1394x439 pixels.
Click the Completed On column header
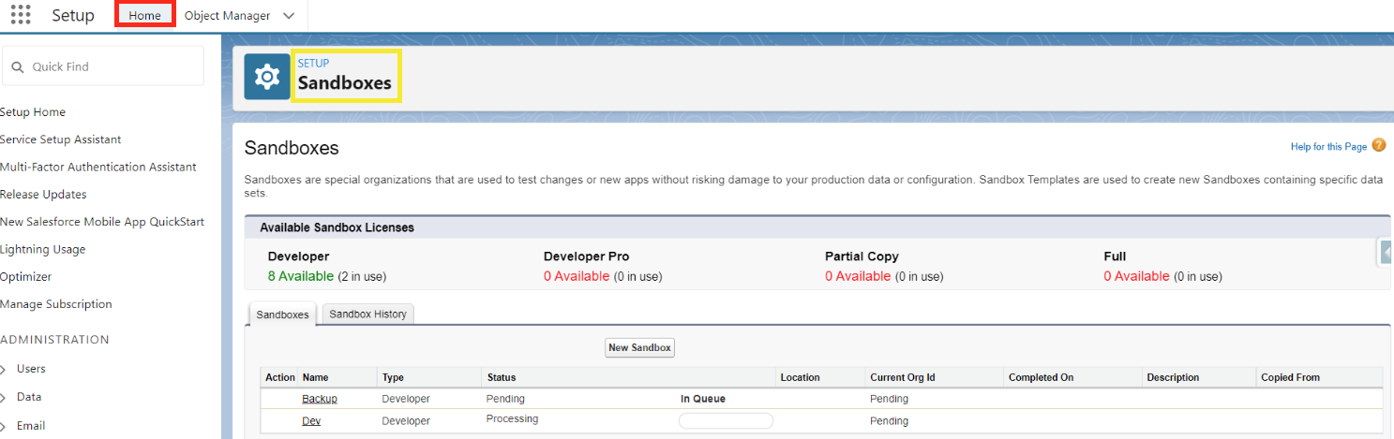coord(1041,377)
